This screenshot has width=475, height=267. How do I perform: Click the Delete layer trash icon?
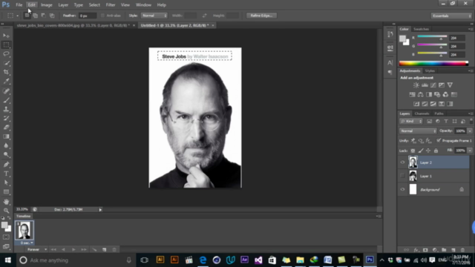click(x=462, y=250)
